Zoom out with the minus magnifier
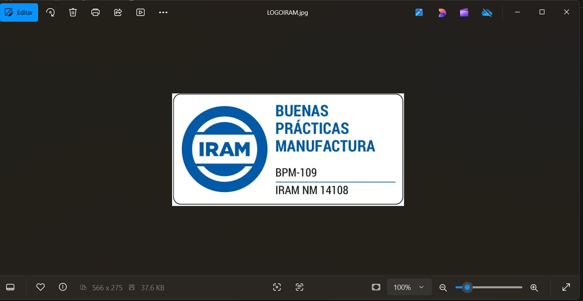This screenshot has width=583, height=301. point(443,287)
